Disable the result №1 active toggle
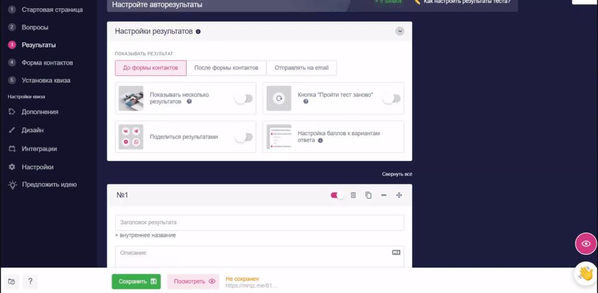The height and width of the screenshot is (293, 598). [337, 195]
